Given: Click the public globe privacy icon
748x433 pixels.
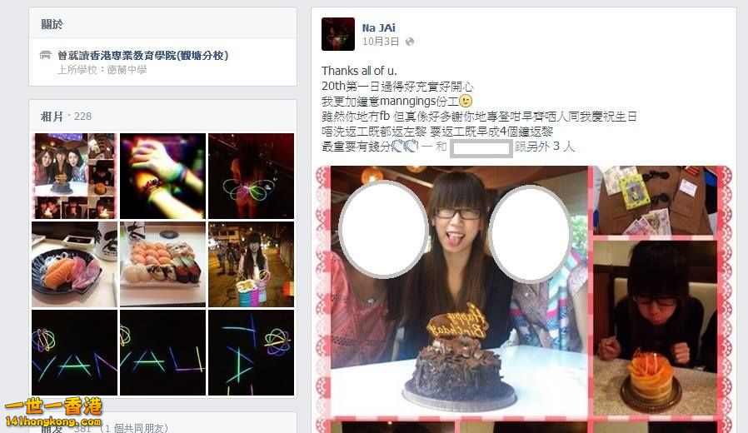Looking at the screenshot, I should 409,42.
